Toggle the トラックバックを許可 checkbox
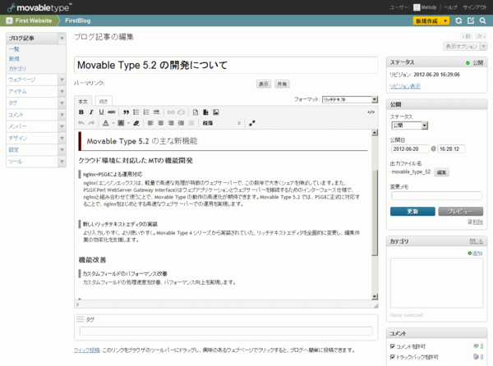 (393, 357)
